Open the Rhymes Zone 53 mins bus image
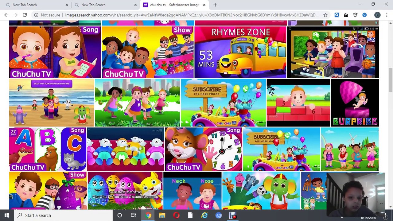 tap(240, 52)
